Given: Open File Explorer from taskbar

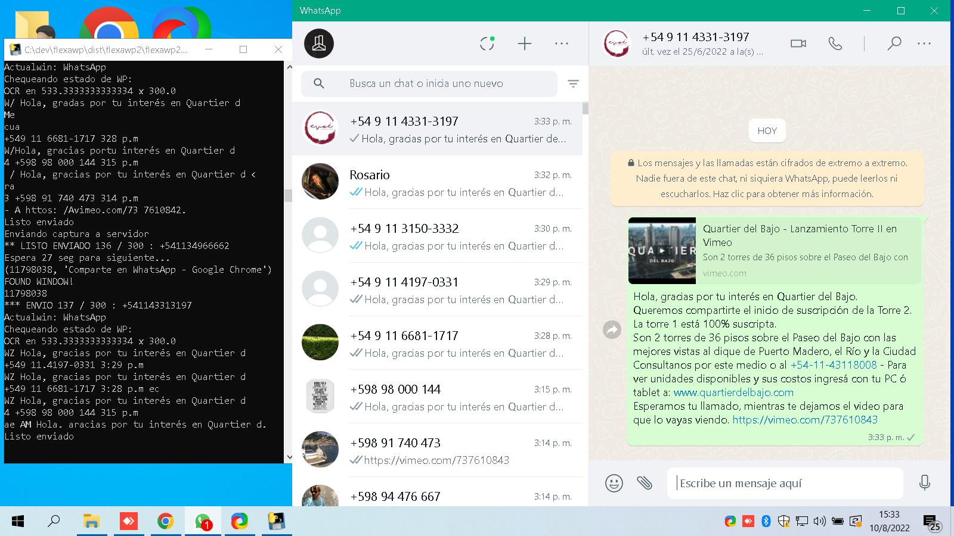Looking at the screenshot, I should click(91, 522).
